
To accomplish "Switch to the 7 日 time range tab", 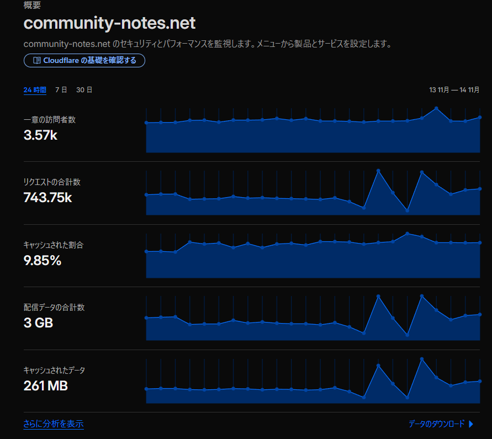I will 61,90.
